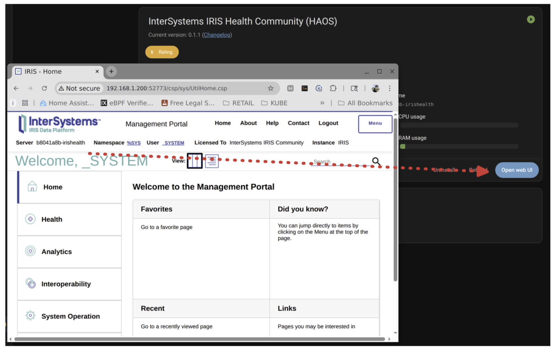556x350 pixels.
Task: Click the green running status indicator
Action: (530, 19)
